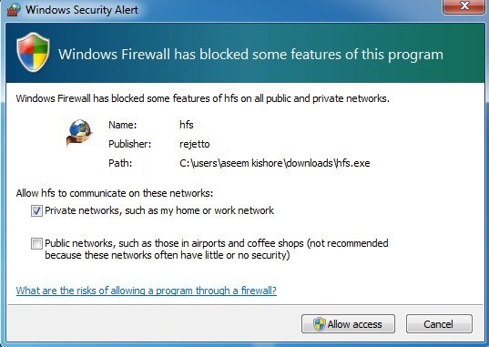Click the Public networks description text
Viewport: 489px width, 347px height.
[x=217, y=249]
